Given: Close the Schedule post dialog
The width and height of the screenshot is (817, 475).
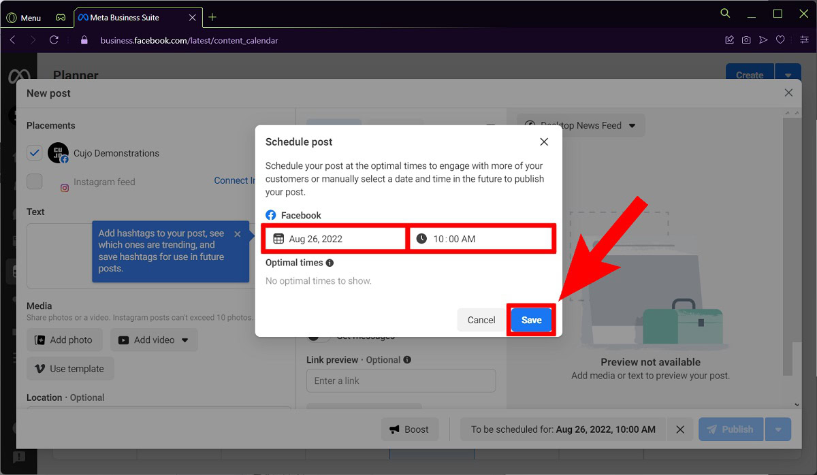Looking at the screenshot, I should (x=544, y=142).
